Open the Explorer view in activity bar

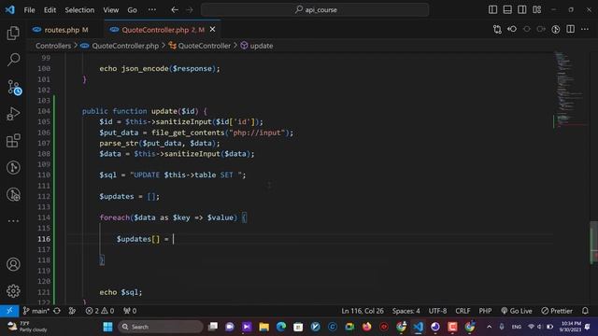13,34
